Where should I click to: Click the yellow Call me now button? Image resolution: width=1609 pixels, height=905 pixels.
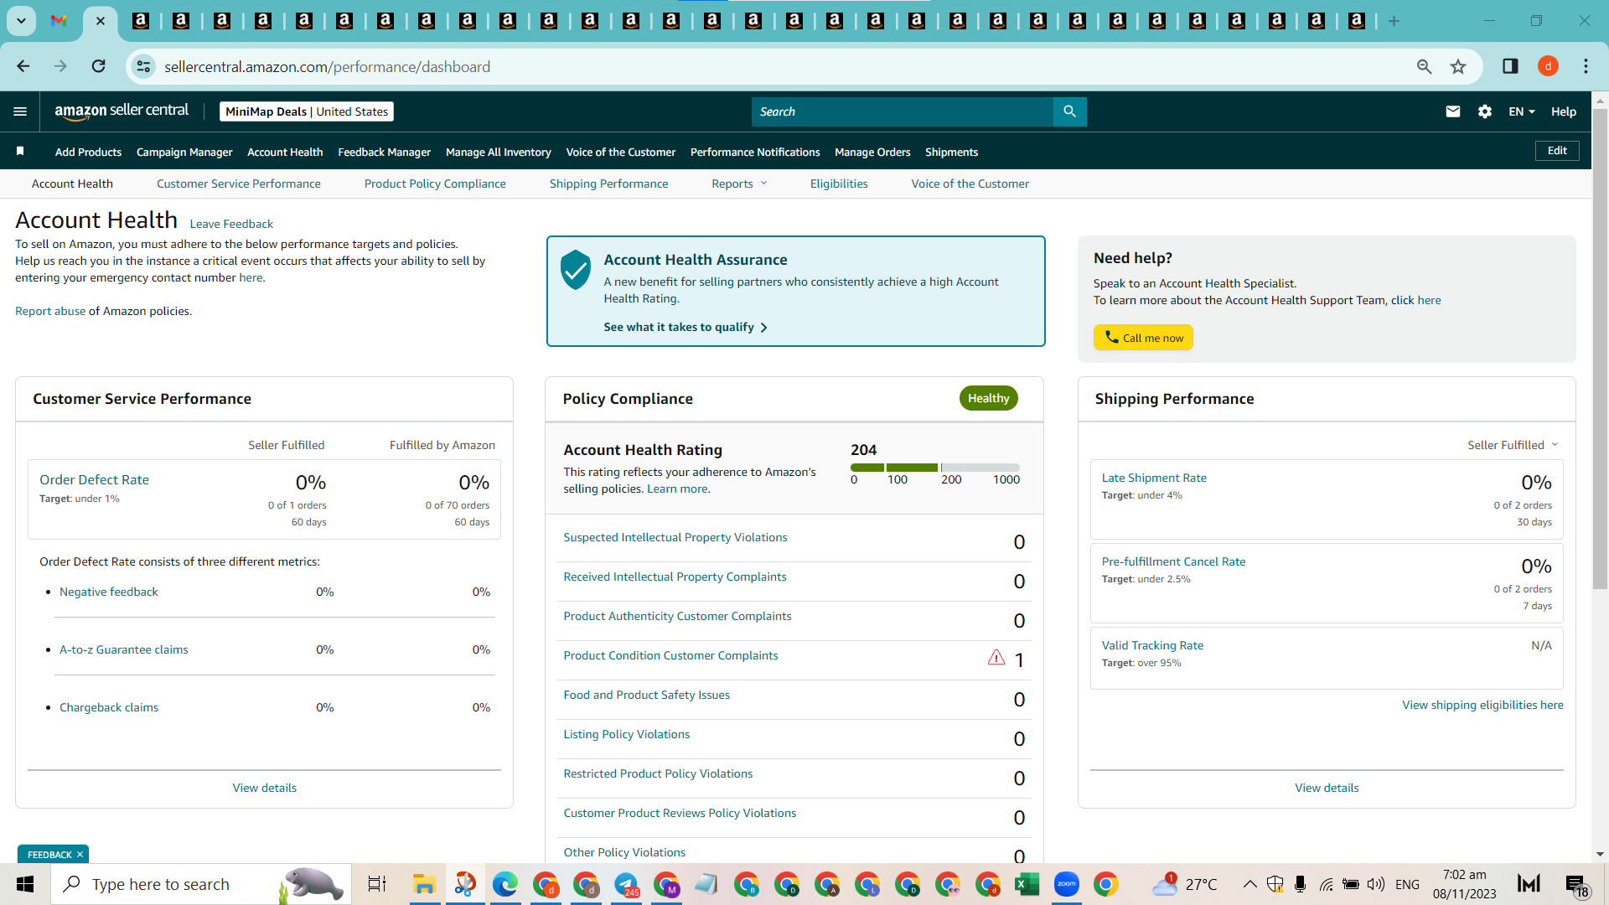point(1143,337)
